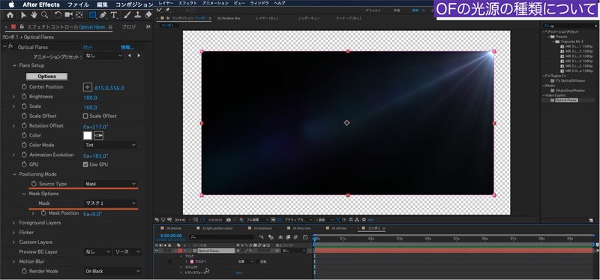
Task: Select the Zoom magnifier tool
Action: coord(45,15)
